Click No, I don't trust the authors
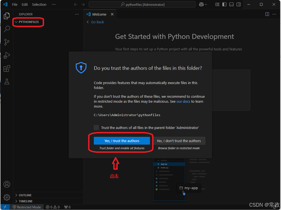Screen dimensions: 281x210 (179, 141)
